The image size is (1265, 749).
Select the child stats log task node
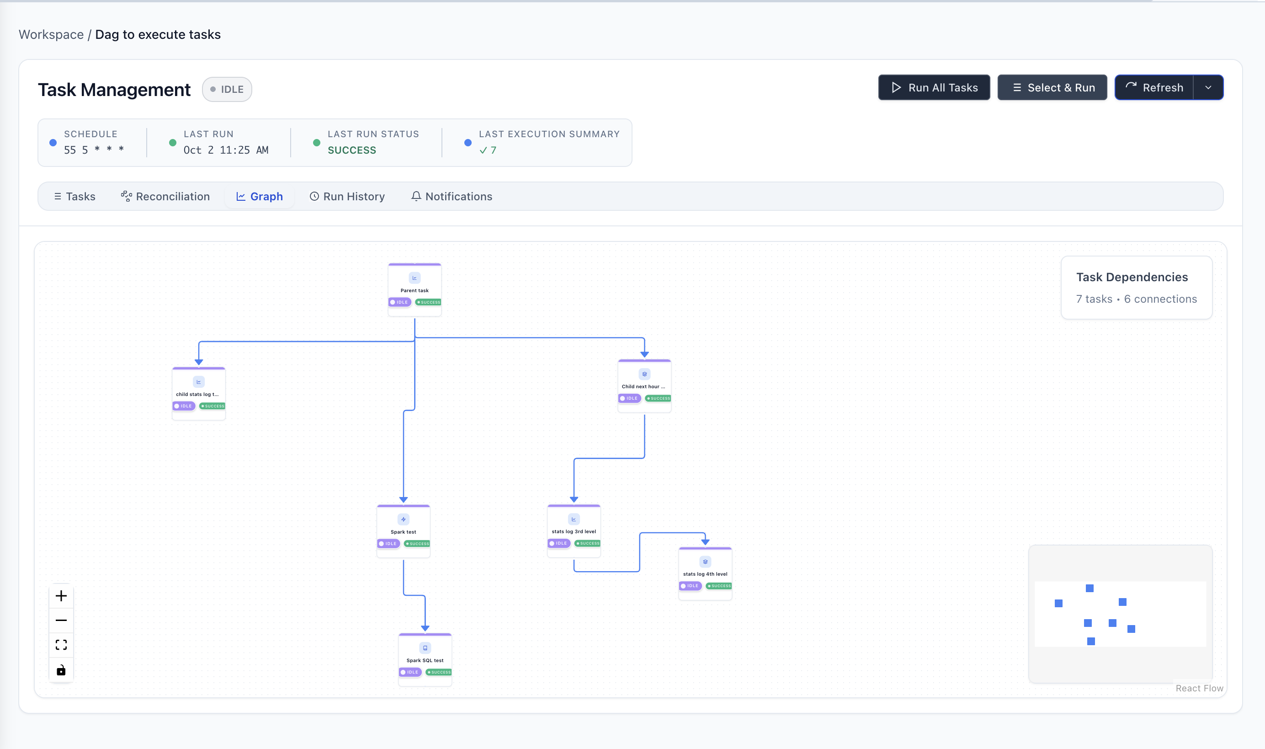click(199, 393)
